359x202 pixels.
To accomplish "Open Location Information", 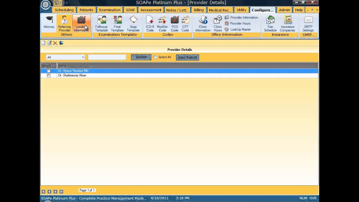I will [81, 24].
